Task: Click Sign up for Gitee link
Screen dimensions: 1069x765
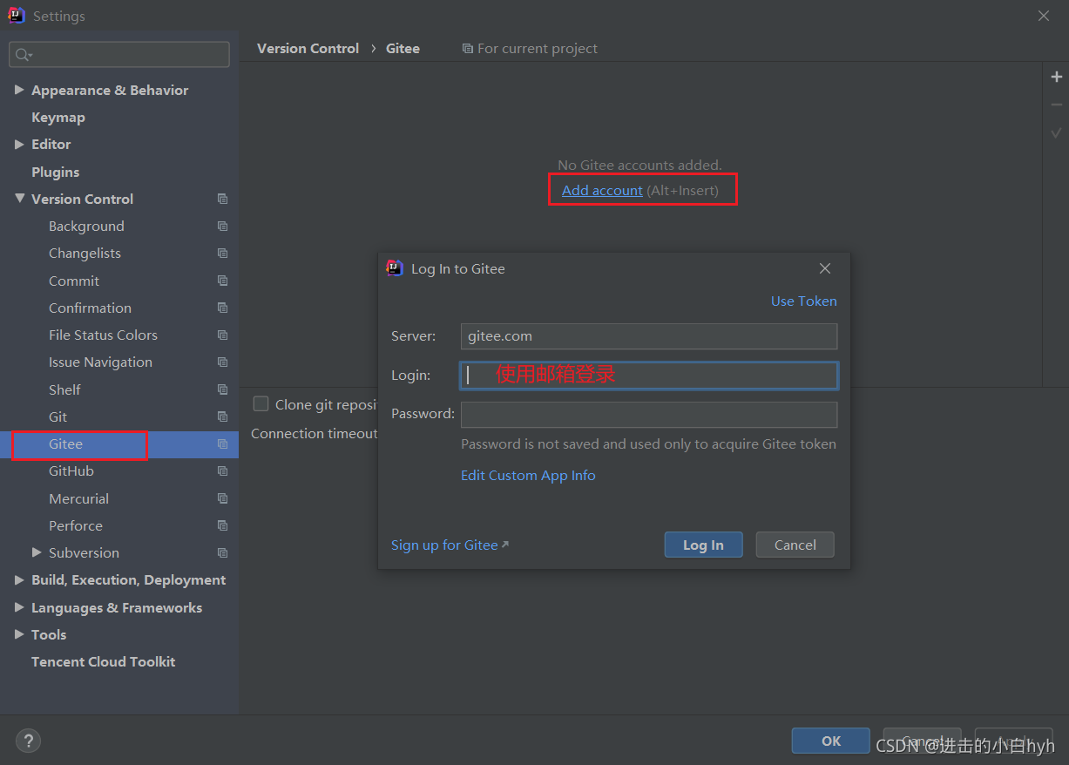Action: click(450, 545)
